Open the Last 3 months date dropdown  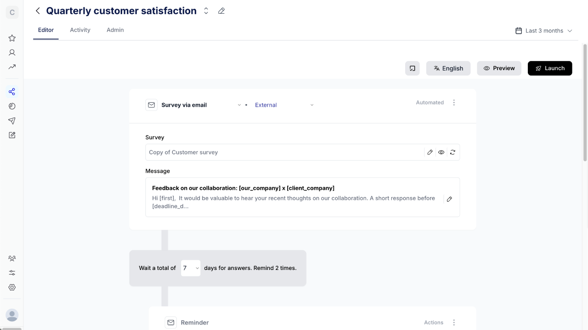pos(544,31)
